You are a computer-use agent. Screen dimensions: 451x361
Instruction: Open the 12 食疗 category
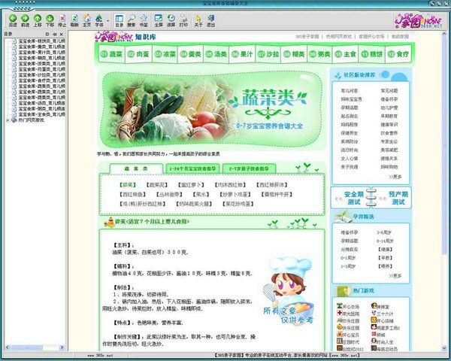tap(398, 54)
